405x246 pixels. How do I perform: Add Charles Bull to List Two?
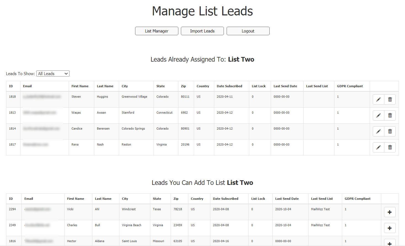click(x=390, y=228)
